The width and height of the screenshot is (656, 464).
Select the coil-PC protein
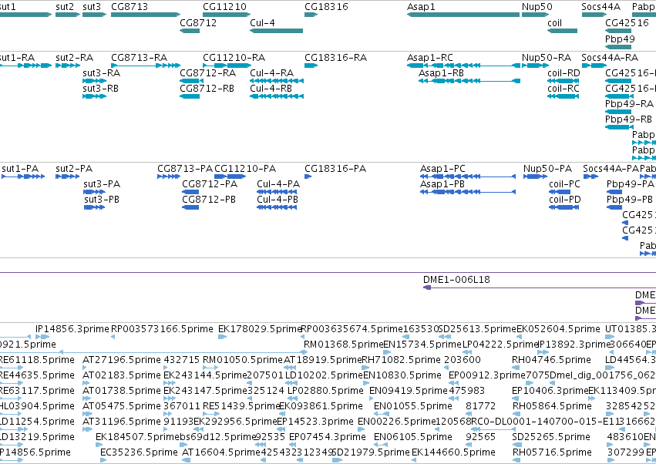coord(560,192)
